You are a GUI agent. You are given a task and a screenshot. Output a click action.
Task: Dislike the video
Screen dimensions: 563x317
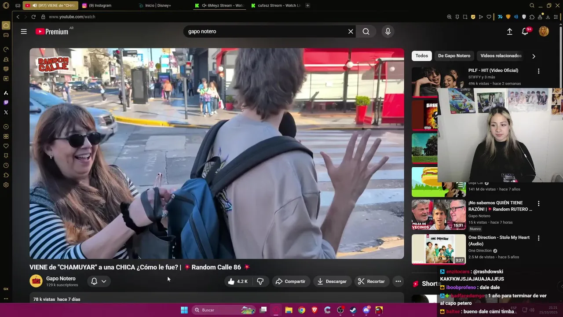(x=260, y=281)
